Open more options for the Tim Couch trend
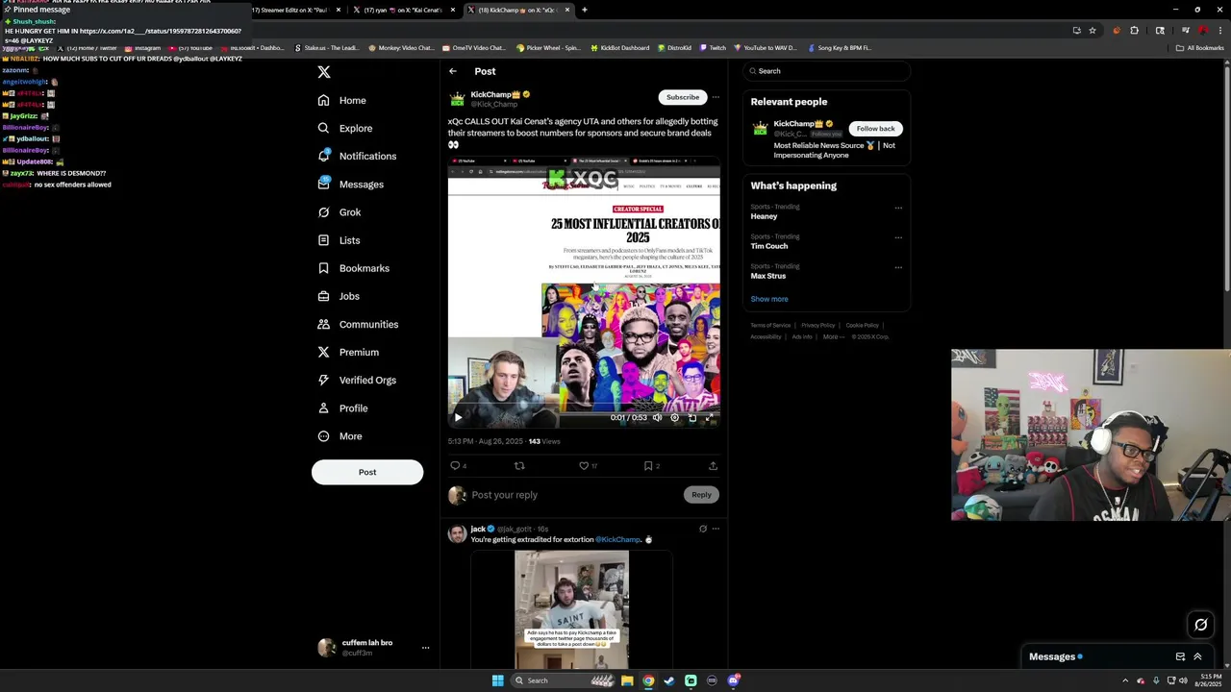This screenshot has height=692, width=1231. (x=898, y=237)
